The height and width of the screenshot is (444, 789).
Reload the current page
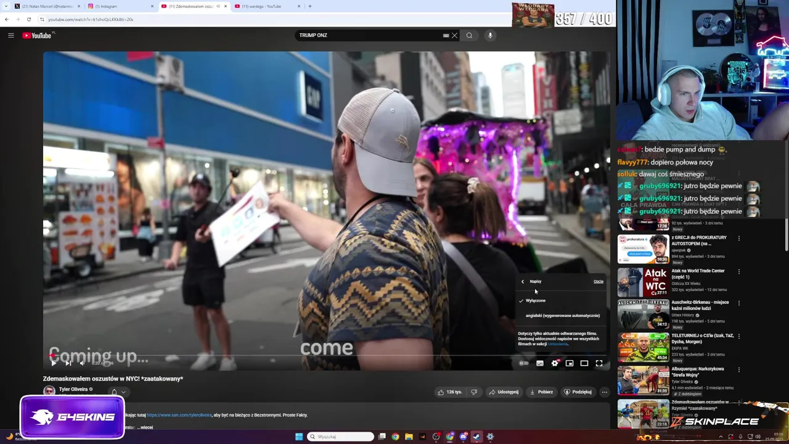(28, 19)
